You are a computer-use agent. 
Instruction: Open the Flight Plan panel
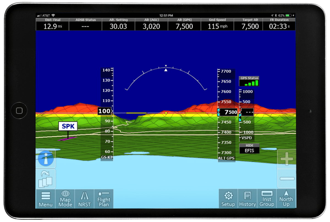104,199
